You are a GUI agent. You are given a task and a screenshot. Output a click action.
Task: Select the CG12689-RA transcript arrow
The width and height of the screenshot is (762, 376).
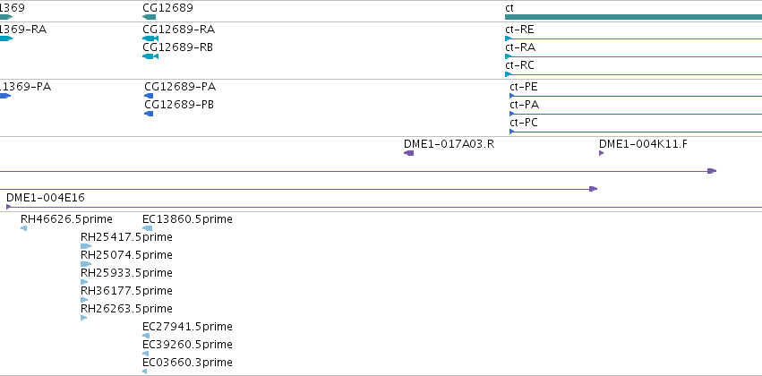tap(150, 38)
